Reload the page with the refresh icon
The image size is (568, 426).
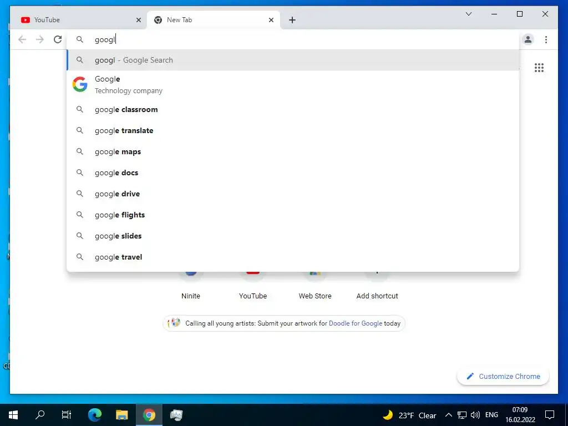(x=58, y=39)
